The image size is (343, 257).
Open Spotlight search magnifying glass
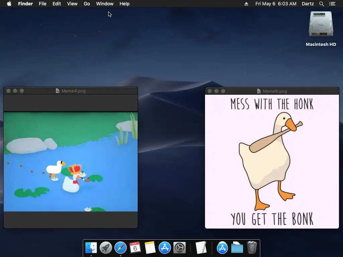point(321,4)
